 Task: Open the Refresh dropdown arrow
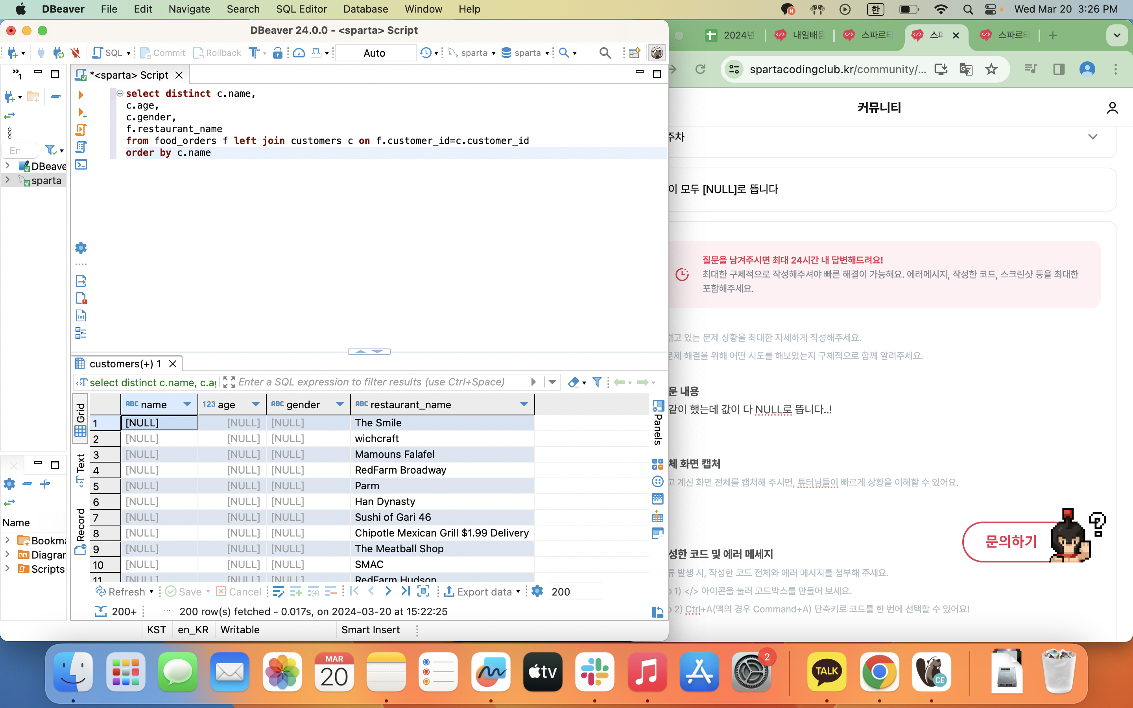click(x=151, y=592)
